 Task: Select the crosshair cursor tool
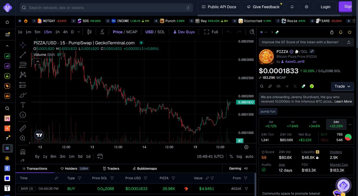point(23,45)
